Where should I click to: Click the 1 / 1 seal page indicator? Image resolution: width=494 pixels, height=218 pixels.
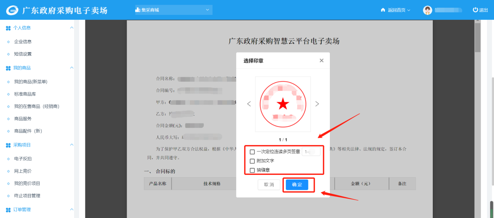283,140
